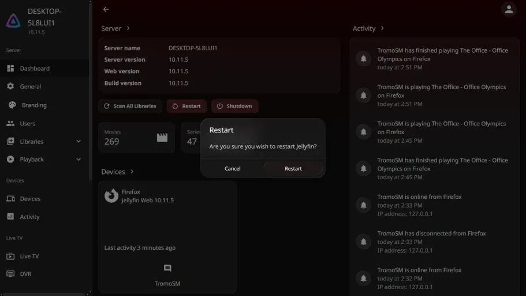Click bell icon for 'finished playing' at 2:45 PM

point(363,168)
